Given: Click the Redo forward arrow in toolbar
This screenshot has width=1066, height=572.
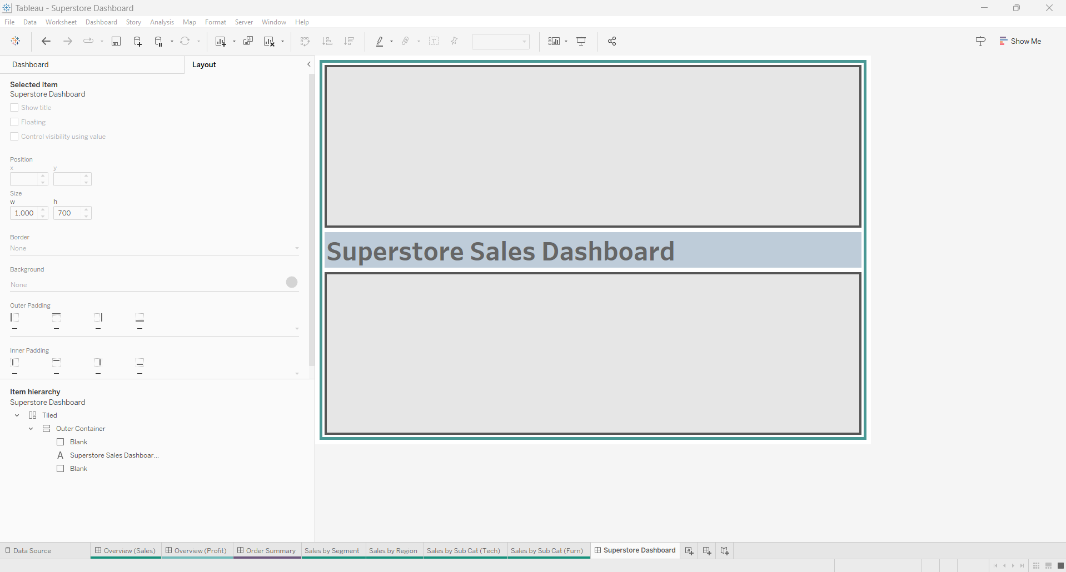Looking at the screenshot, I should click(x=67, y=41).
